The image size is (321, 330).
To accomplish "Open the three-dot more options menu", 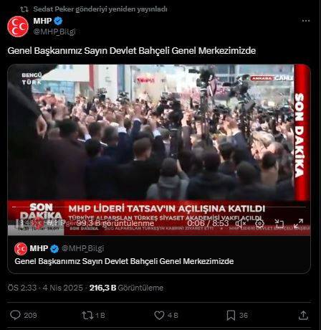I will click(306, 21).
